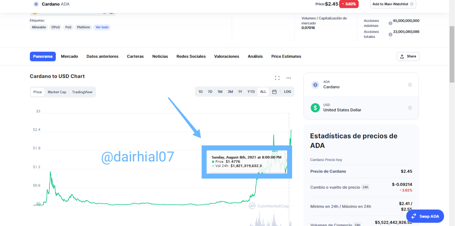This screenshot has height=226, width=455.
Task: Set chart range to YTD
Action: [x=251, y=92]
